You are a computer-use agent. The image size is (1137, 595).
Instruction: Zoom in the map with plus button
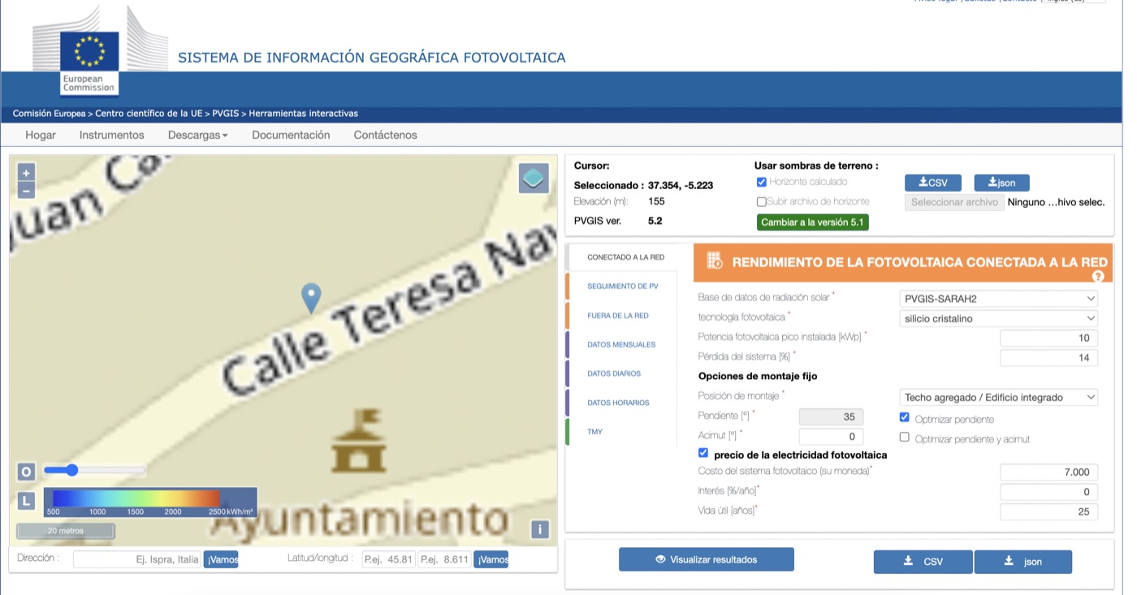click(x=26, y=173)
